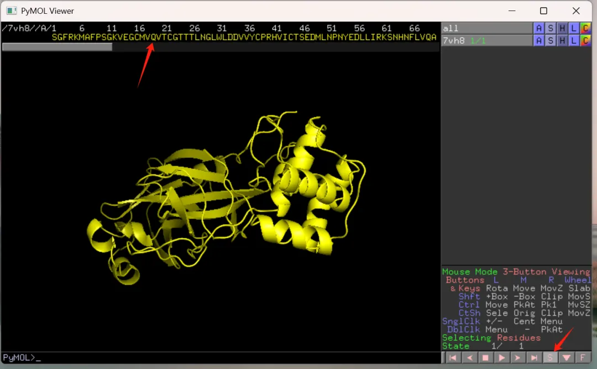Toggle fullscreen with the F button
Screen dimensions: 597x369
[x=583, y=357]
